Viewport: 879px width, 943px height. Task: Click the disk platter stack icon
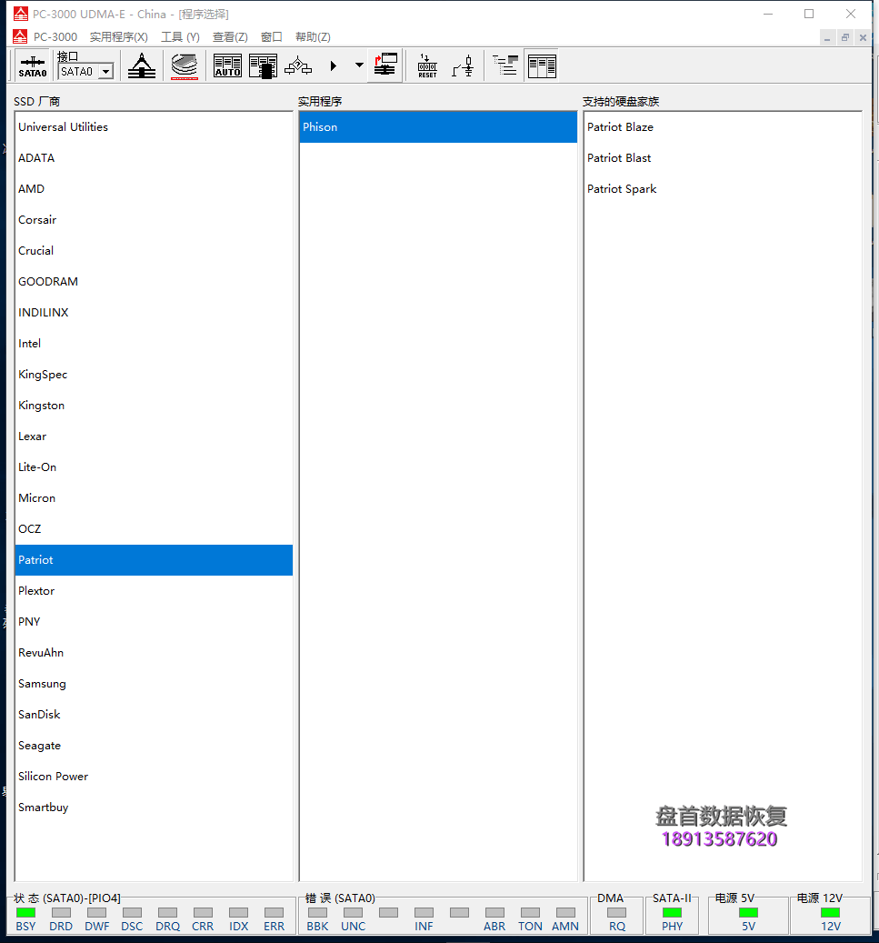pyautogui.click(x=185, y=66)
